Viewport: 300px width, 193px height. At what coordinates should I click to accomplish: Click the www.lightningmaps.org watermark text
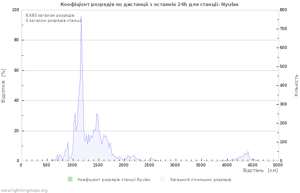click(x=24, y=190)
